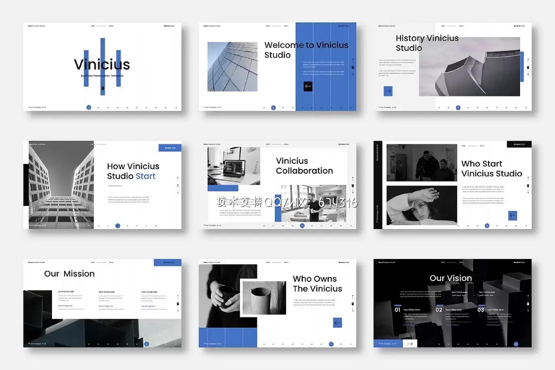Click blue left arrow on Who Start slide
This screenshot has height=370, width=555.
click(512, 216)
